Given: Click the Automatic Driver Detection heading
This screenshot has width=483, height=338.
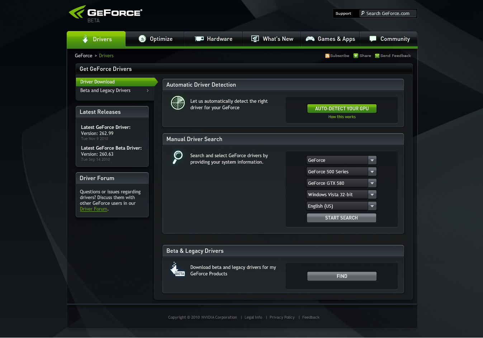Looking at the screenshot, I should (201, 85).
